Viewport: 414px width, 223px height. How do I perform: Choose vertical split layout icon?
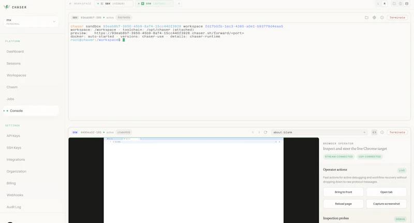[401, 4]
